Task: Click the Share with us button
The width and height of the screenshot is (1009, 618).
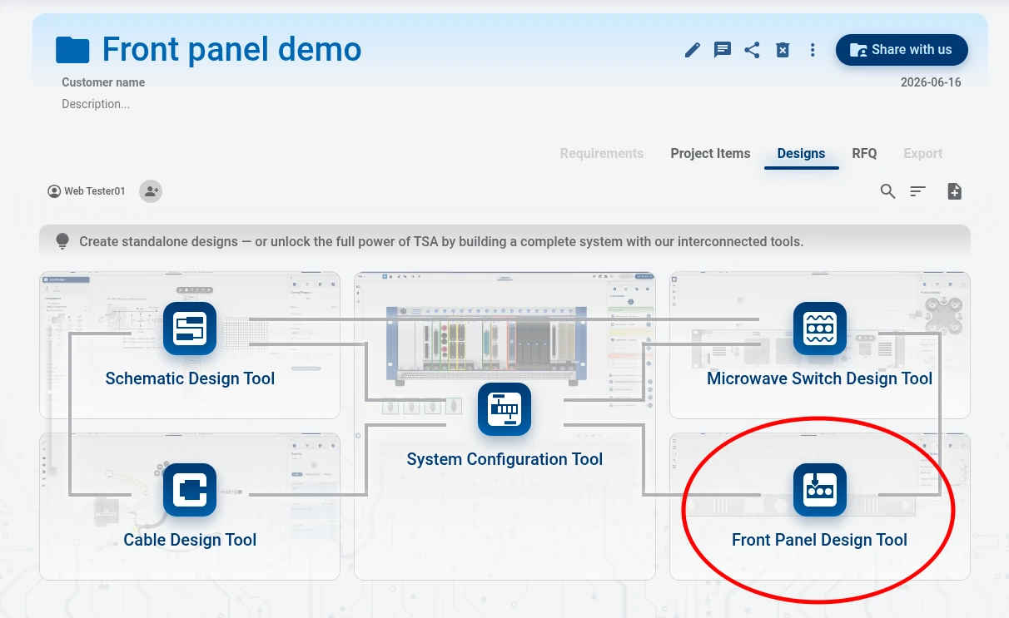Action: [902, 50]
